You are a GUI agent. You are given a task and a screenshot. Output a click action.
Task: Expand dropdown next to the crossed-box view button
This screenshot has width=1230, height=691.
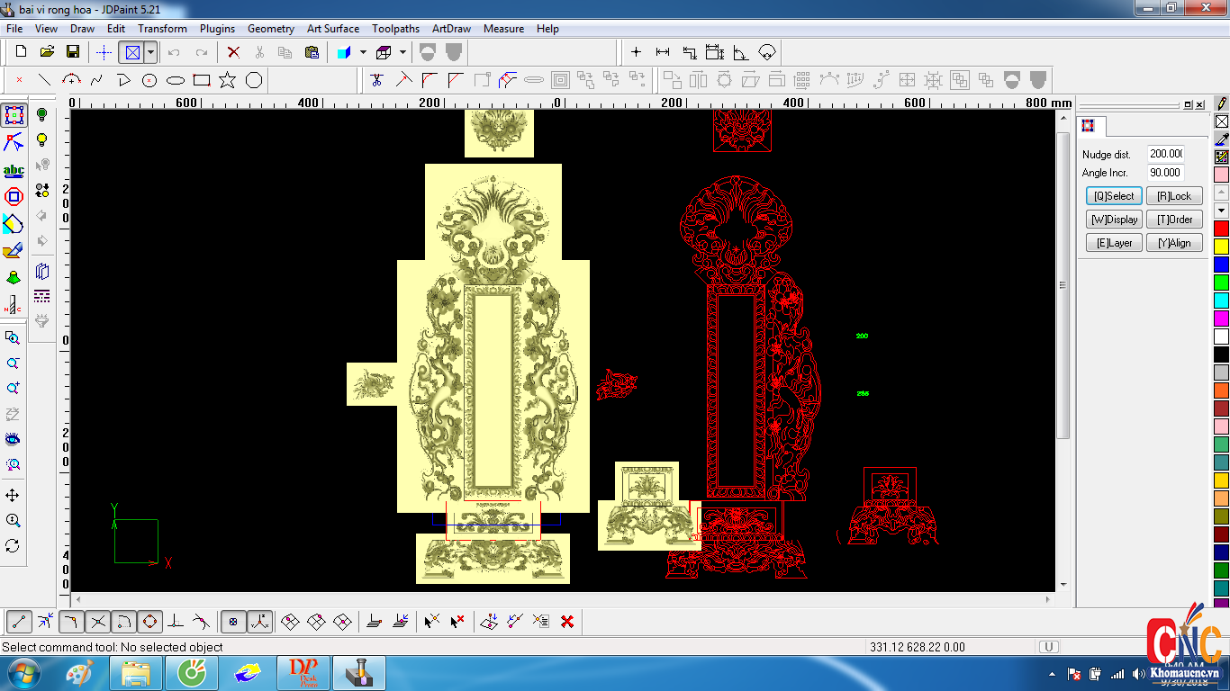[151, 52]
